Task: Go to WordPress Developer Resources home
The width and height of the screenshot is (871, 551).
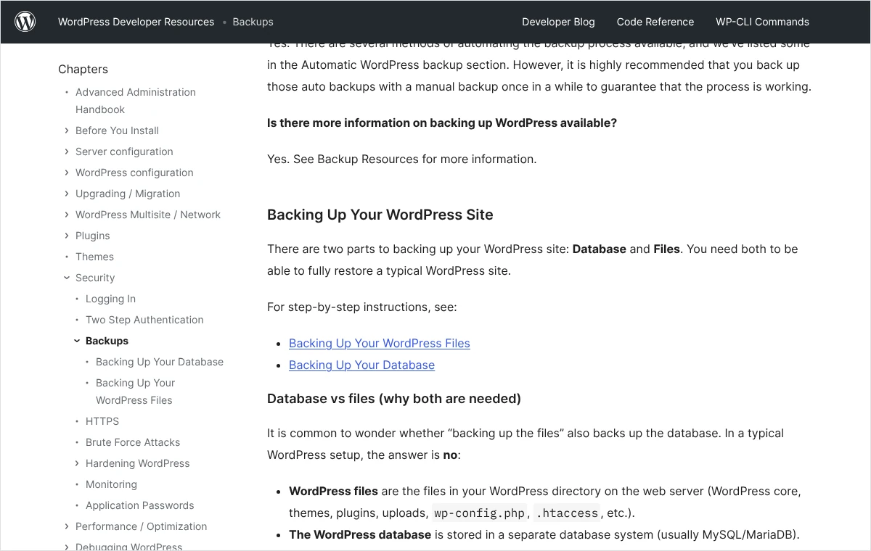Action: [x=136, y=22]
